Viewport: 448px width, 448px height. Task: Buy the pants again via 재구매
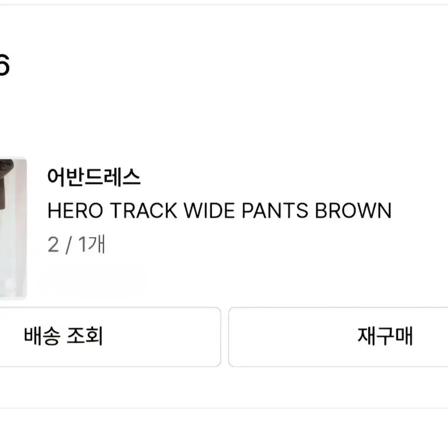pyautogui.click(x=338, y=337)
